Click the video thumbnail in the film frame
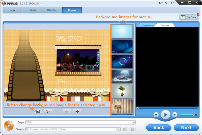 (x=78, y=60)
